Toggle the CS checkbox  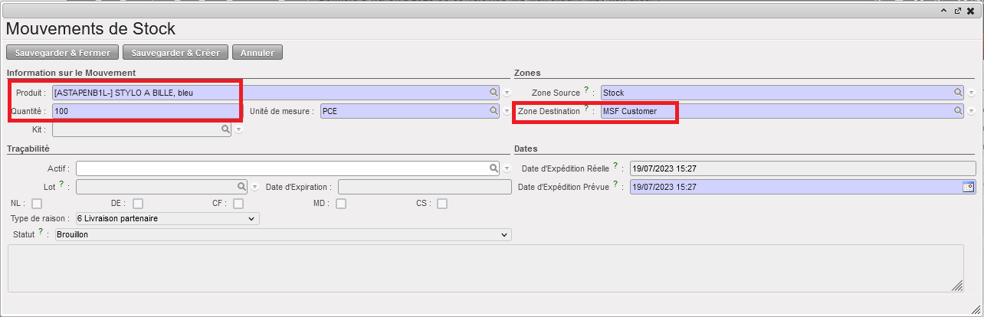pos(442,204)
